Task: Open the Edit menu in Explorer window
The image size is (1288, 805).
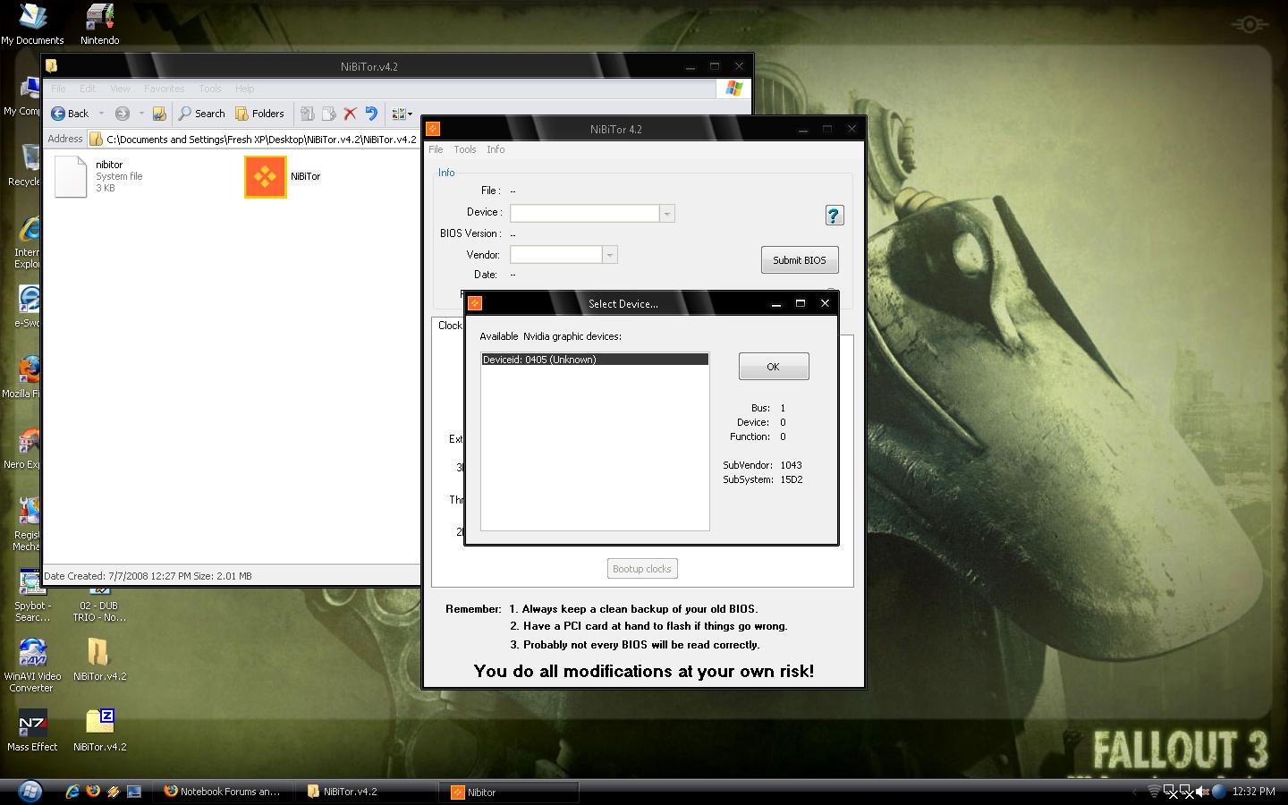Action: [x=88, y=89]
